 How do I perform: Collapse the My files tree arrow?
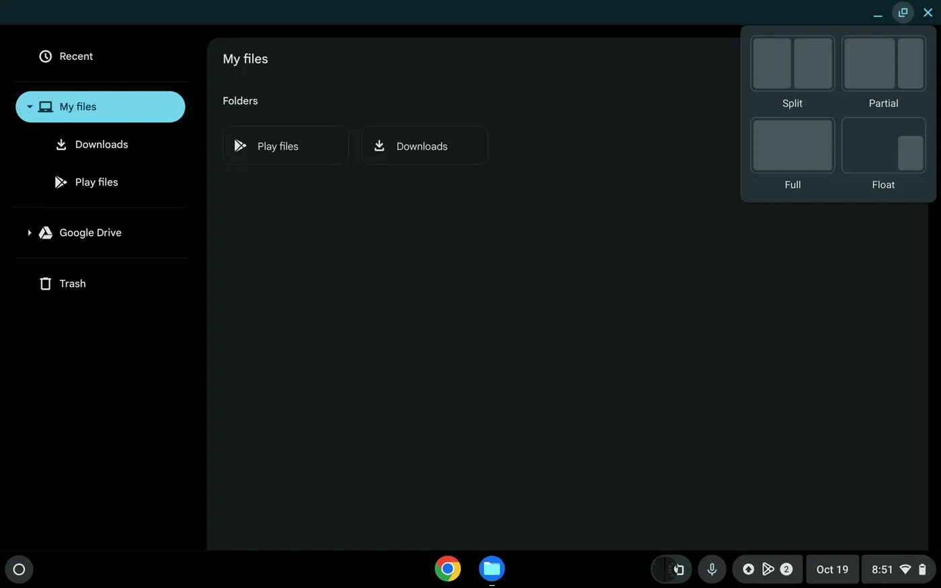pyautogui.click(x=30, y=107)
